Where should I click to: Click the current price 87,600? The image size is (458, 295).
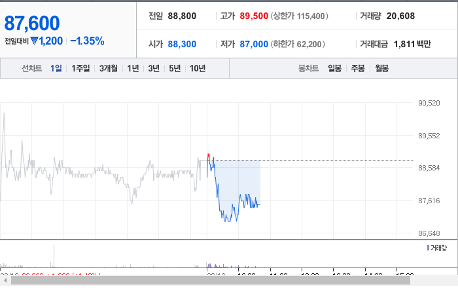point(32,23)
